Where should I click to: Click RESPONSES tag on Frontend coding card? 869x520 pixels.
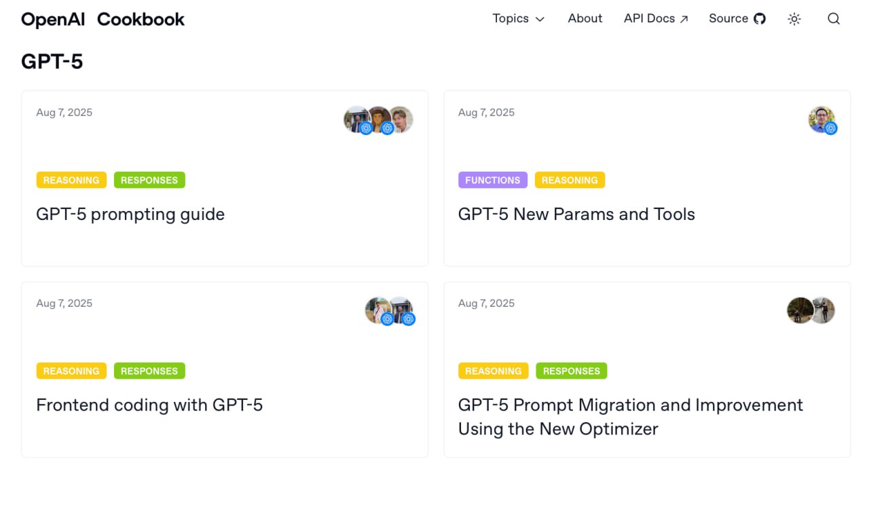(149, 371)
